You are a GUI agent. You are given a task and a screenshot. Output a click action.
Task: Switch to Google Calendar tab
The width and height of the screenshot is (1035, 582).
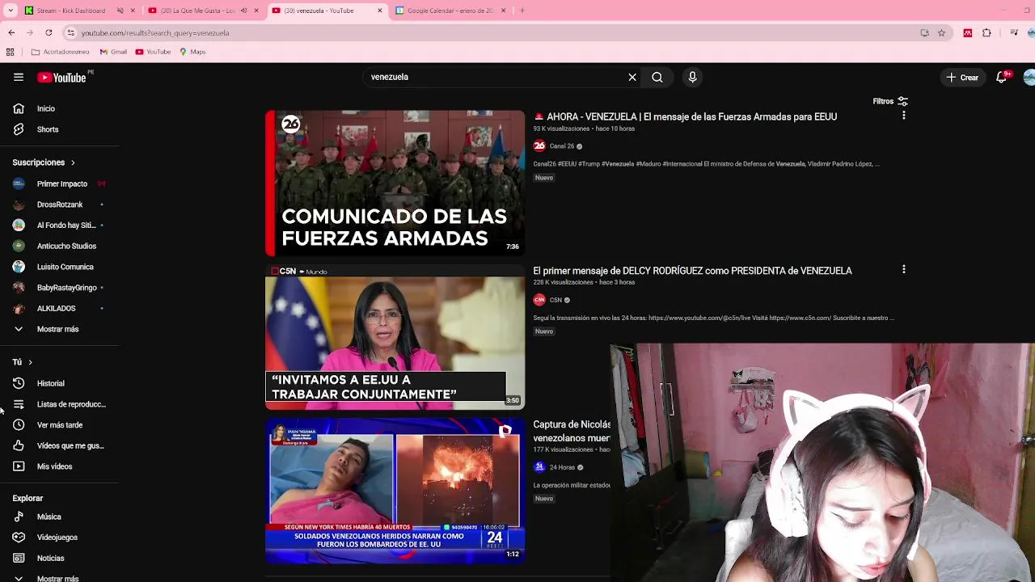point(450,11)
